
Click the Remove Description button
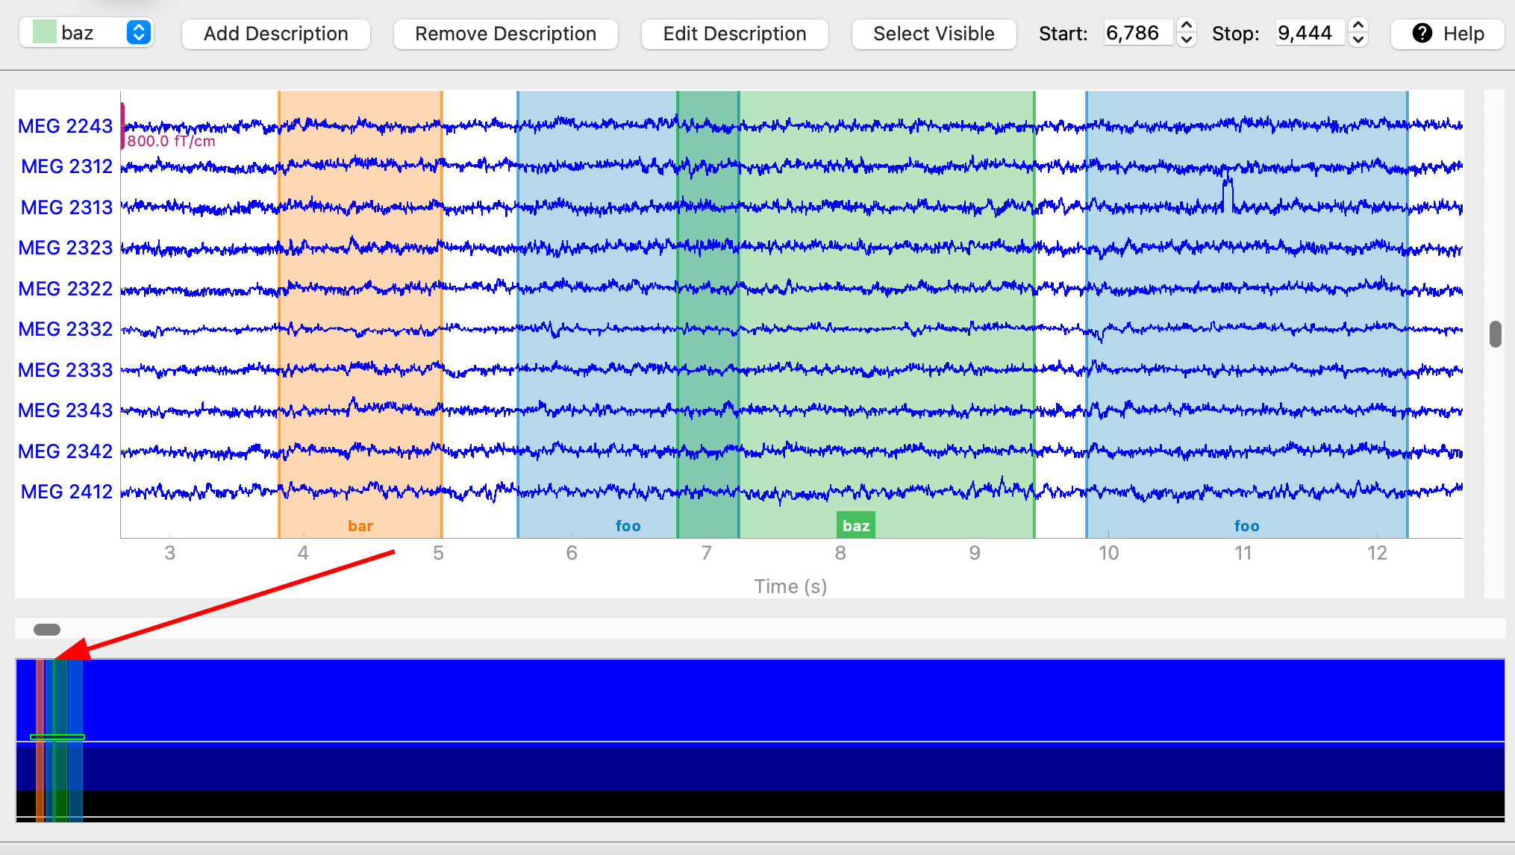click(x=505, y=34)
